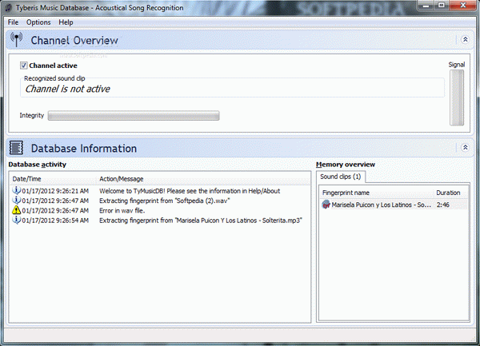Screen dimensions: 480x346
Task: Select the Sound clips (1) tab
Action: coord(341,177)
